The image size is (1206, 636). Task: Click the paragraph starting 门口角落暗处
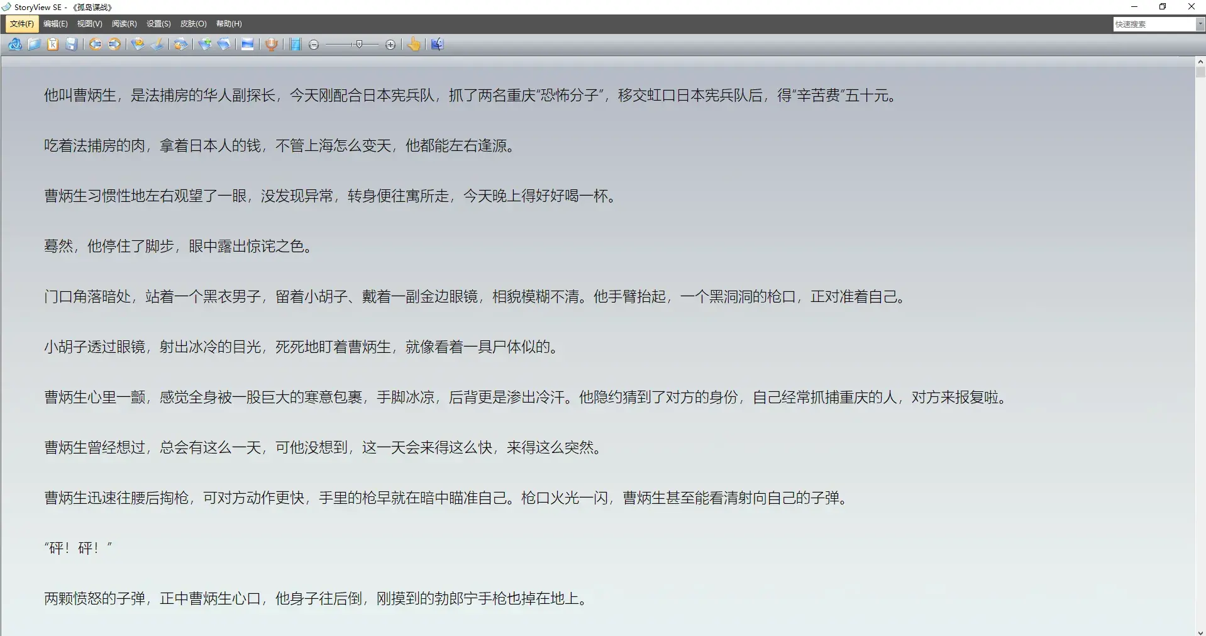[476, 297]
